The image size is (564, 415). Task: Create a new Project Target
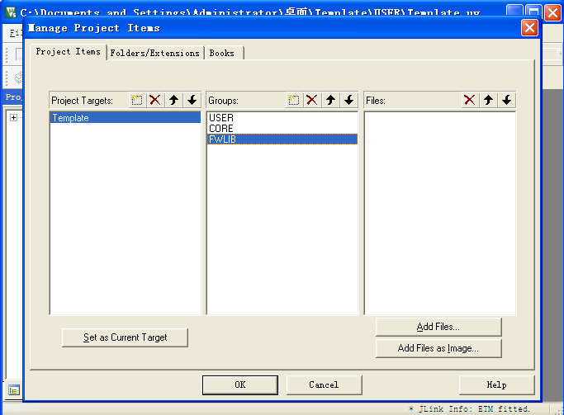(137, 100)
